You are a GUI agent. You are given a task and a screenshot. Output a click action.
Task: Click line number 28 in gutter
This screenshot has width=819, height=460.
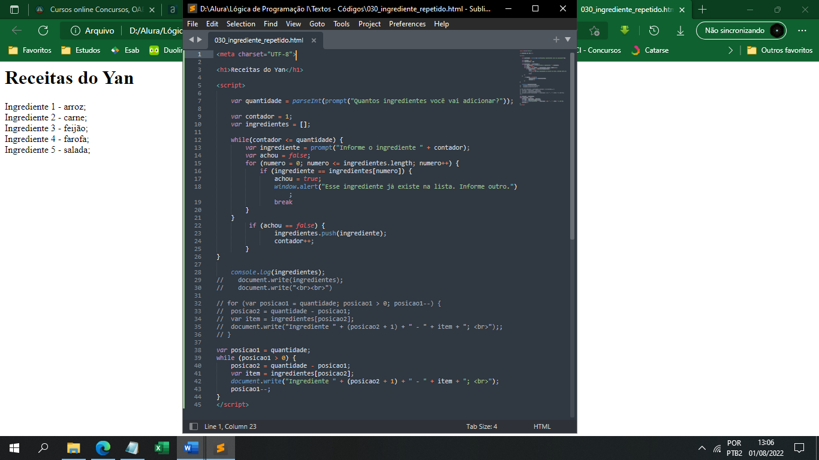198,272
